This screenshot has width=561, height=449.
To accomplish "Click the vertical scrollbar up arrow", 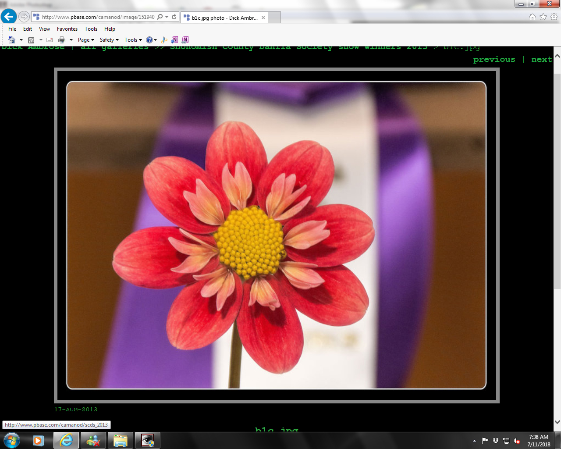I will (x=557, y=56).
